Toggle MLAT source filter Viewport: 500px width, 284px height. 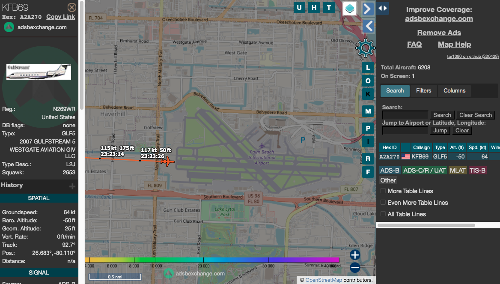(x=458, y=170)
